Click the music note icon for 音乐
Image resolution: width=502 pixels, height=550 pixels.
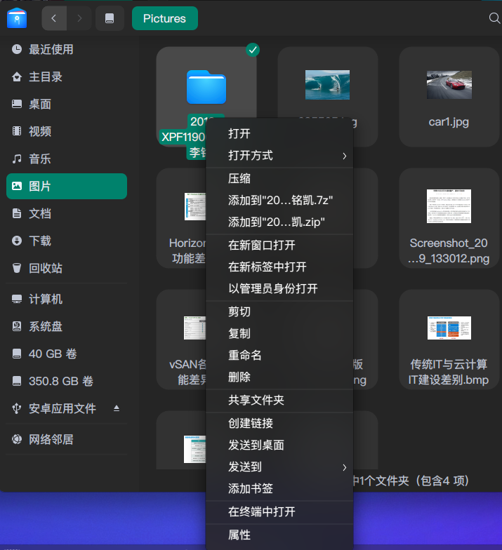point(17,159)
